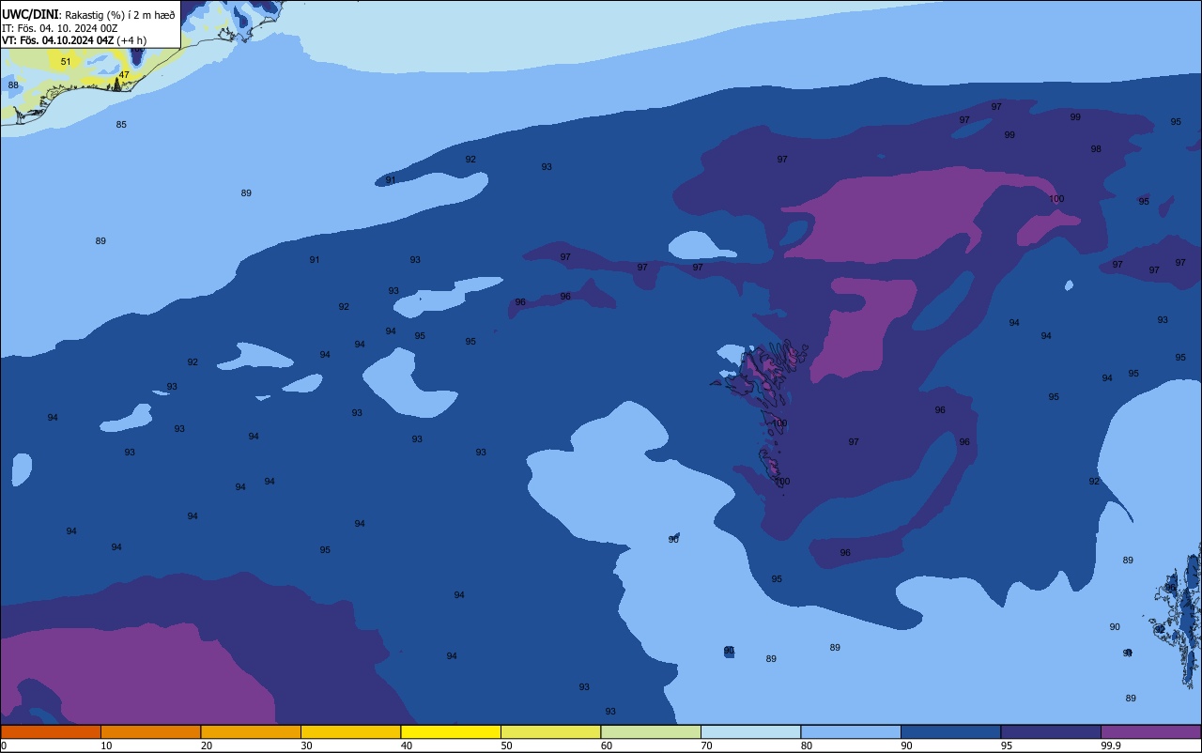Click the map value 51 in the yellow area
The image size is (1202, 753).
coord(66,62)
